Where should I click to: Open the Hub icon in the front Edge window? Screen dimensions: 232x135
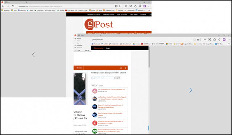point(205,40)
